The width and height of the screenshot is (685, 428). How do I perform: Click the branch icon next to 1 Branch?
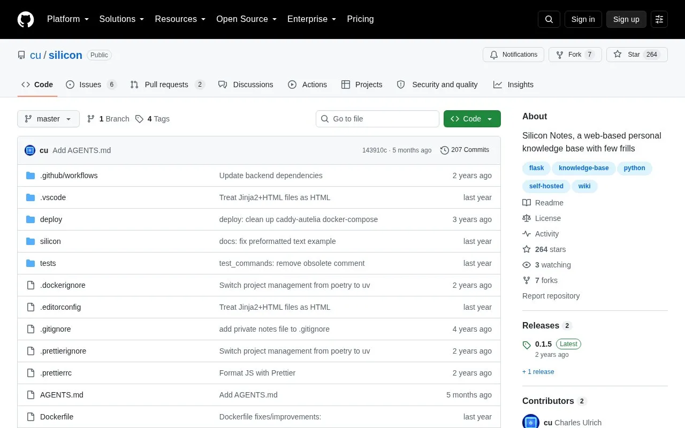pos(91,119)
